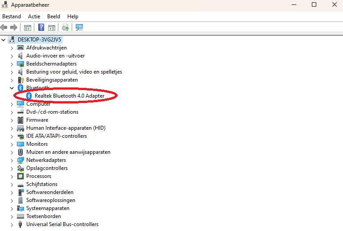
Task: Click the Bluetooth icon of Realtek adapter
Action: point(29,96)
